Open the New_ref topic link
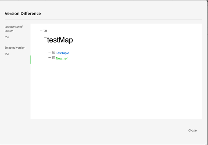The height and width of the screenshot is (145, 208). (x=62, y=58)
